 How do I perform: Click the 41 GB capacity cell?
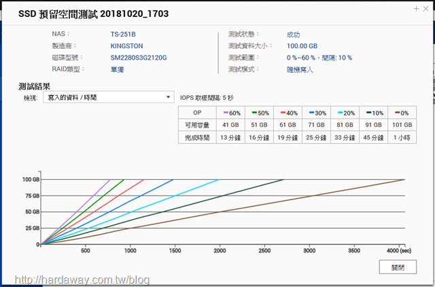(x=230, y=125)
